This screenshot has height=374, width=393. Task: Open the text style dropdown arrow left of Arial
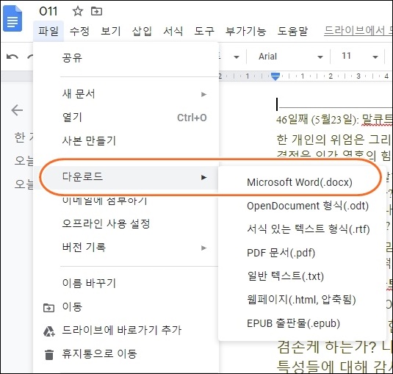point(236,57)
